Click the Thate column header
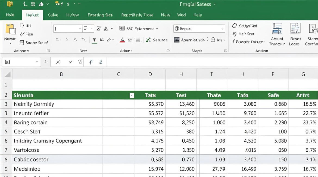318x177 pixels. [x=214, y=95]
